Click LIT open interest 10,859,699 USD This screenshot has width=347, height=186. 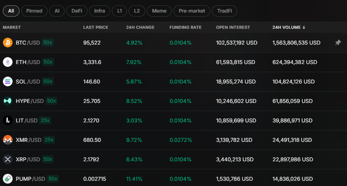(236, 120)
